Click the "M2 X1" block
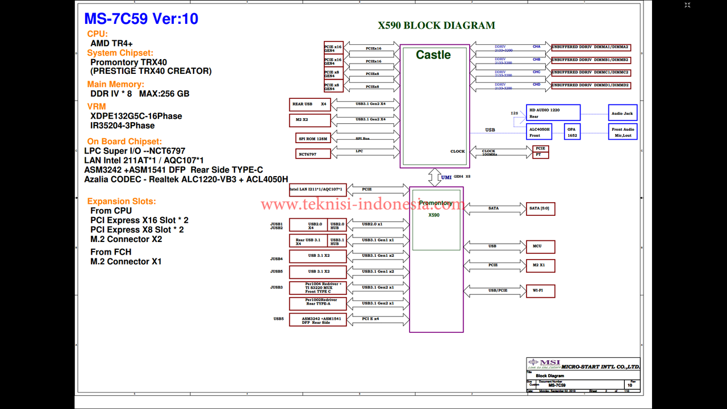 (540, 265)
